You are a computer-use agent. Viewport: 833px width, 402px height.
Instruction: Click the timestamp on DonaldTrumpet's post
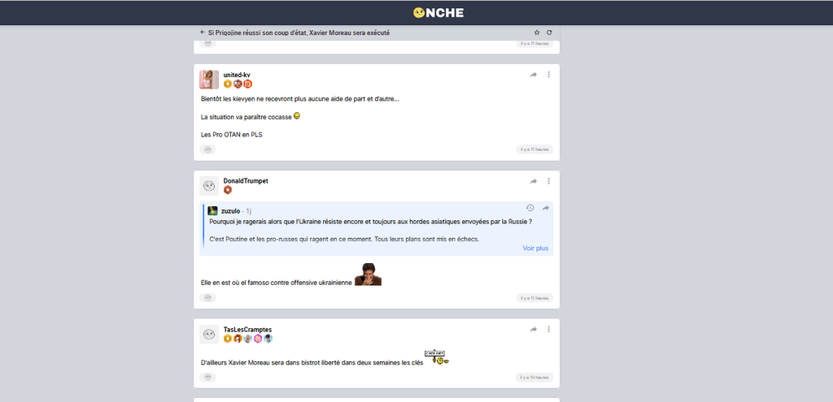click(x=534, y=298)
